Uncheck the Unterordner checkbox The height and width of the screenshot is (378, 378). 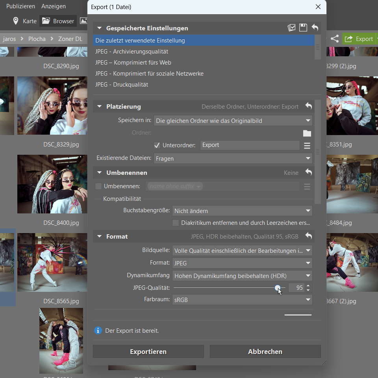pos(157,145)
